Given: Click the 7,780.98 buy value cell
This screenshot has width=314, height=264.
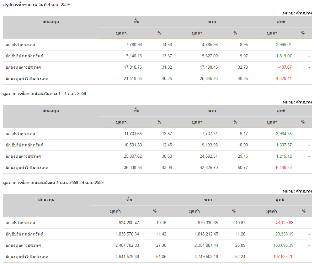Looking at the screenshot, I should tap(134, 45).
